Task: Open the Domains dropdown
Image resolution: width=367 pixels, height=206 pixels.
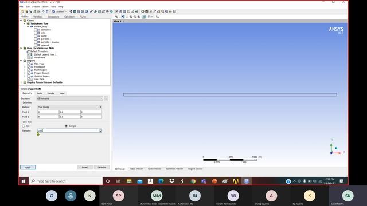Action: pos(69,98)
